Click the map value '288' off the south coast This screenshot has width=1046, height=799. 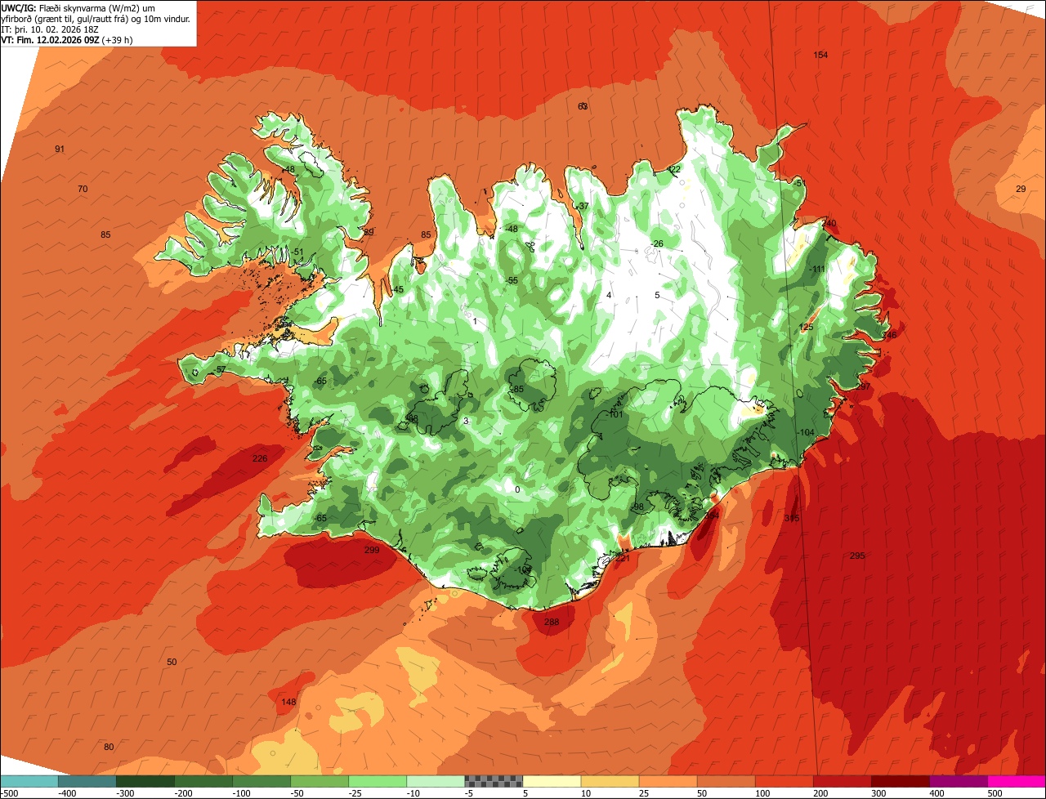click(x=552, y=623)
